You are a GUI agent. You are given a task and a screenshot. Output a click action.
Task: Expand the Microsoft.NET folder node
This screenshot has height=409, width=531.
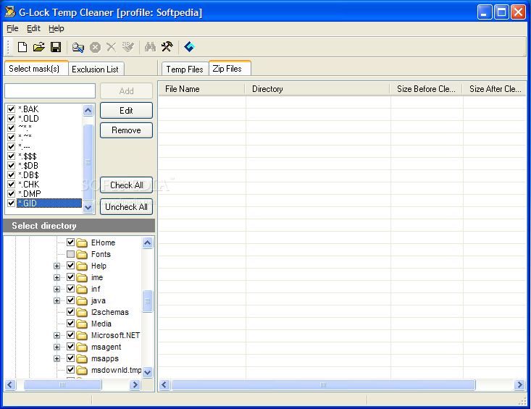pyautogui.click(x=57, y=336)
